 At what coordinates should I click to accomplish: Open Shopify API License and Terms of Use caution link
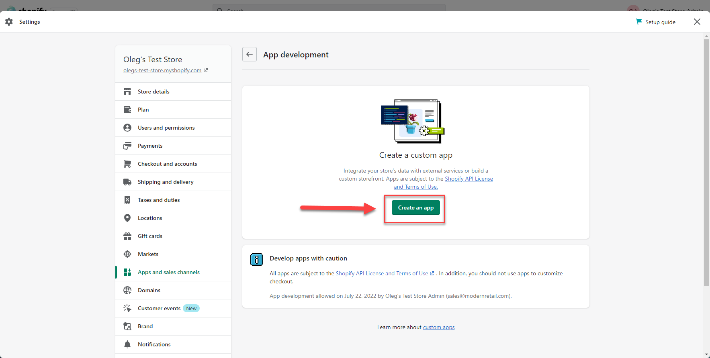coord(382,273)
